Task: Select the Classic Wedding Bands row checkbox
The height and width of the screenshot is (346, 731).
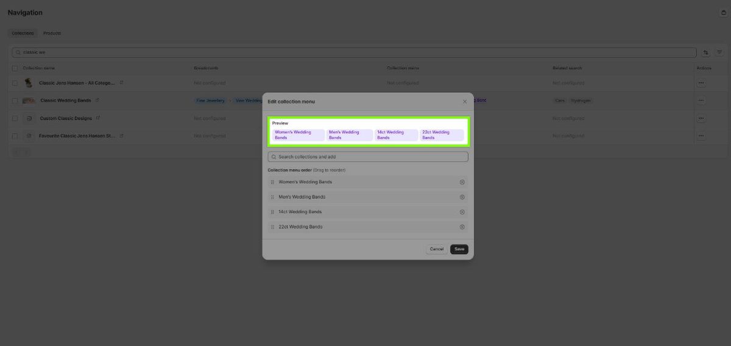Action: coord(15,101)
